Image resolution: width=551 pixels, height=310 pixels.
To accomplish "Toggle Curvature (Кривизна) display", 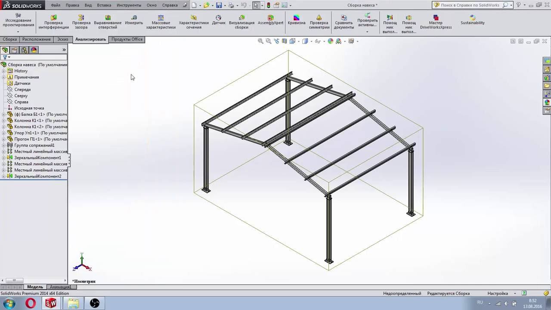I will tap(296, 20).
